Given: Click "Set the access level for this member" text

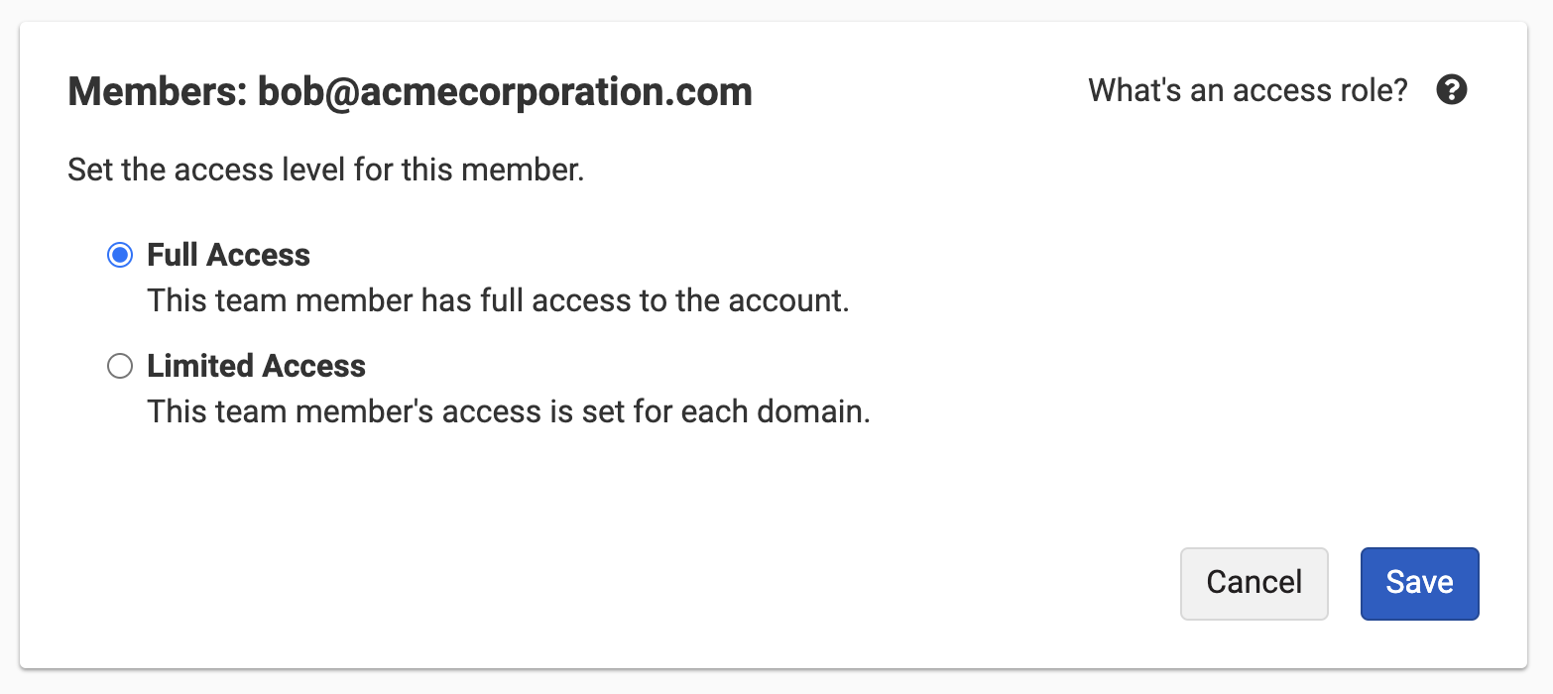Looking at the screenshot, I should tap(325, 170).
